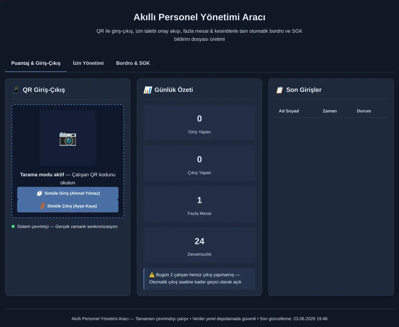Select the Çıkış Yapan stat card
Viewport: 399px width, 327px height.
[199, 163]
